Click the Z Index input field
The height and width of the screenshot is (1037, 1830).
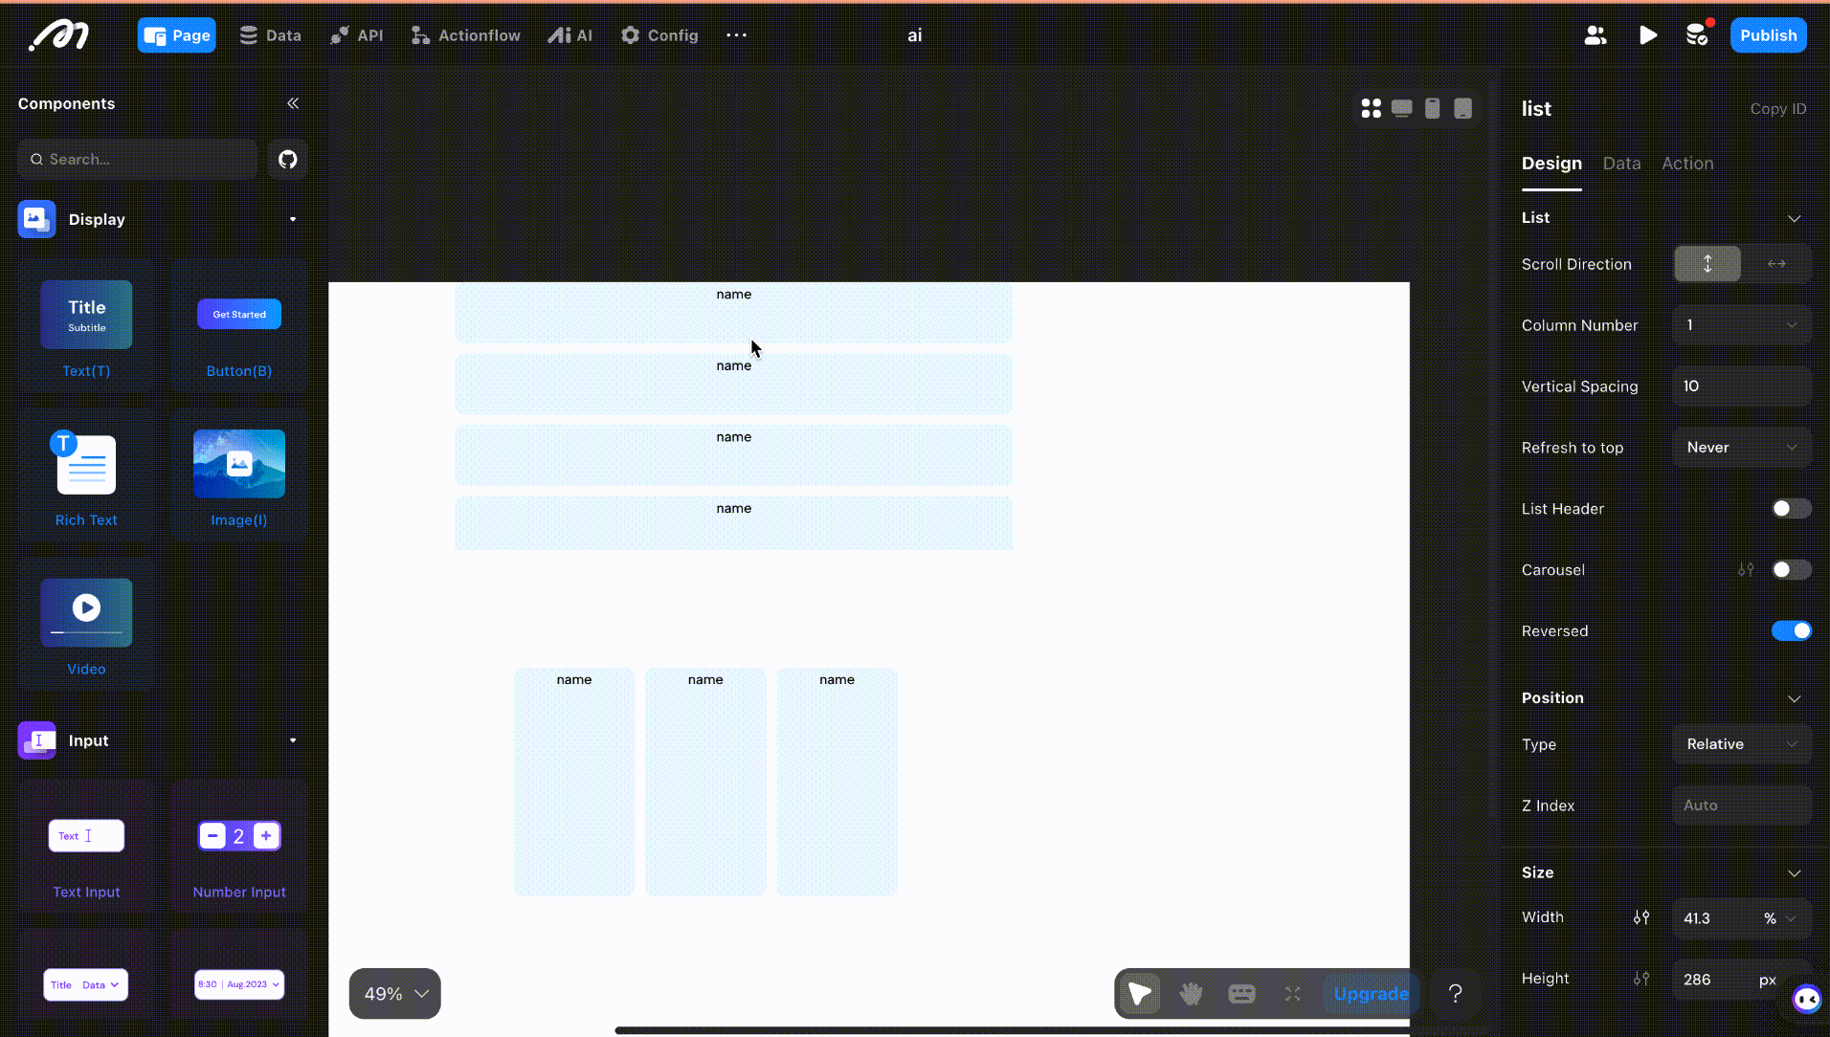[x=1742, y=805]
